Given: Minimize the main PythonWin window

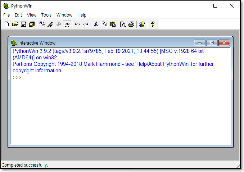Looking at the screenshot, I should [x=199, y=6].
